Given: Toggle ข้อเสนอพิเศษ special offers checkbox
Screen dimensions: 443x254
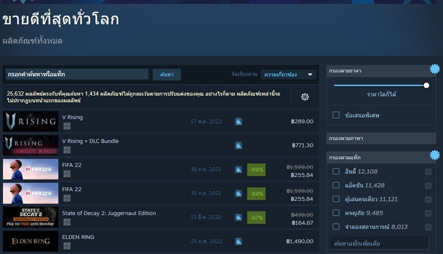Looking at the screenshot, I should coord(336,115).
